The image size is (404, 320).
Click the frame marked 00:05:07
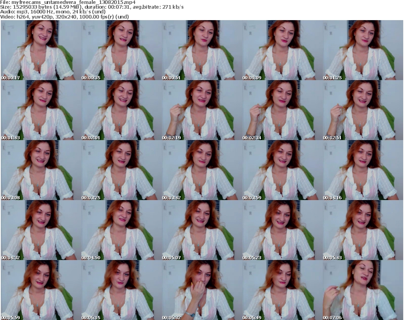pos(202,230)
